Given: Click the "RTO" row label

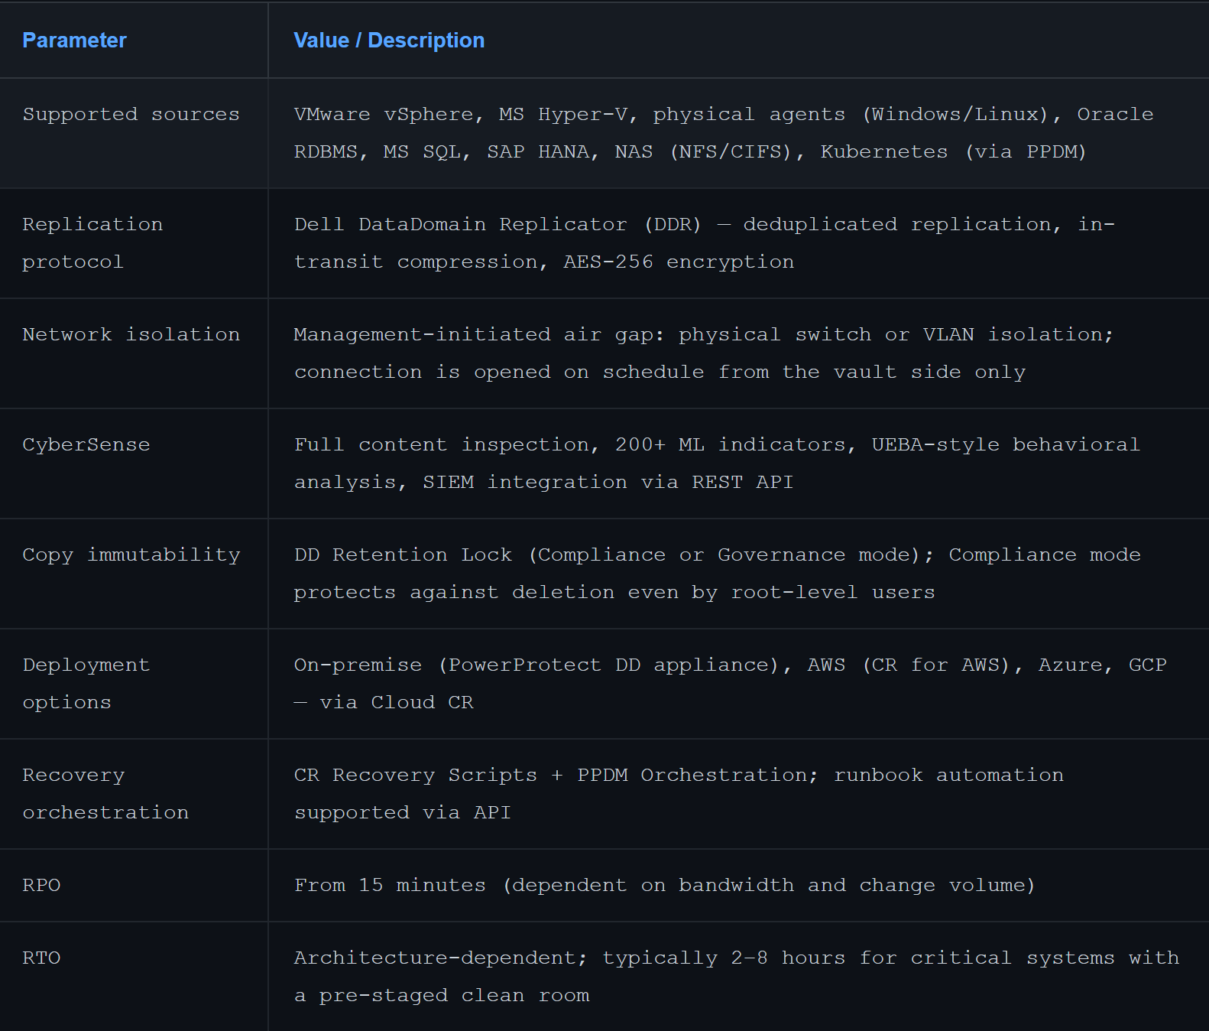Looking at the screenshot, I should [41, 958].
